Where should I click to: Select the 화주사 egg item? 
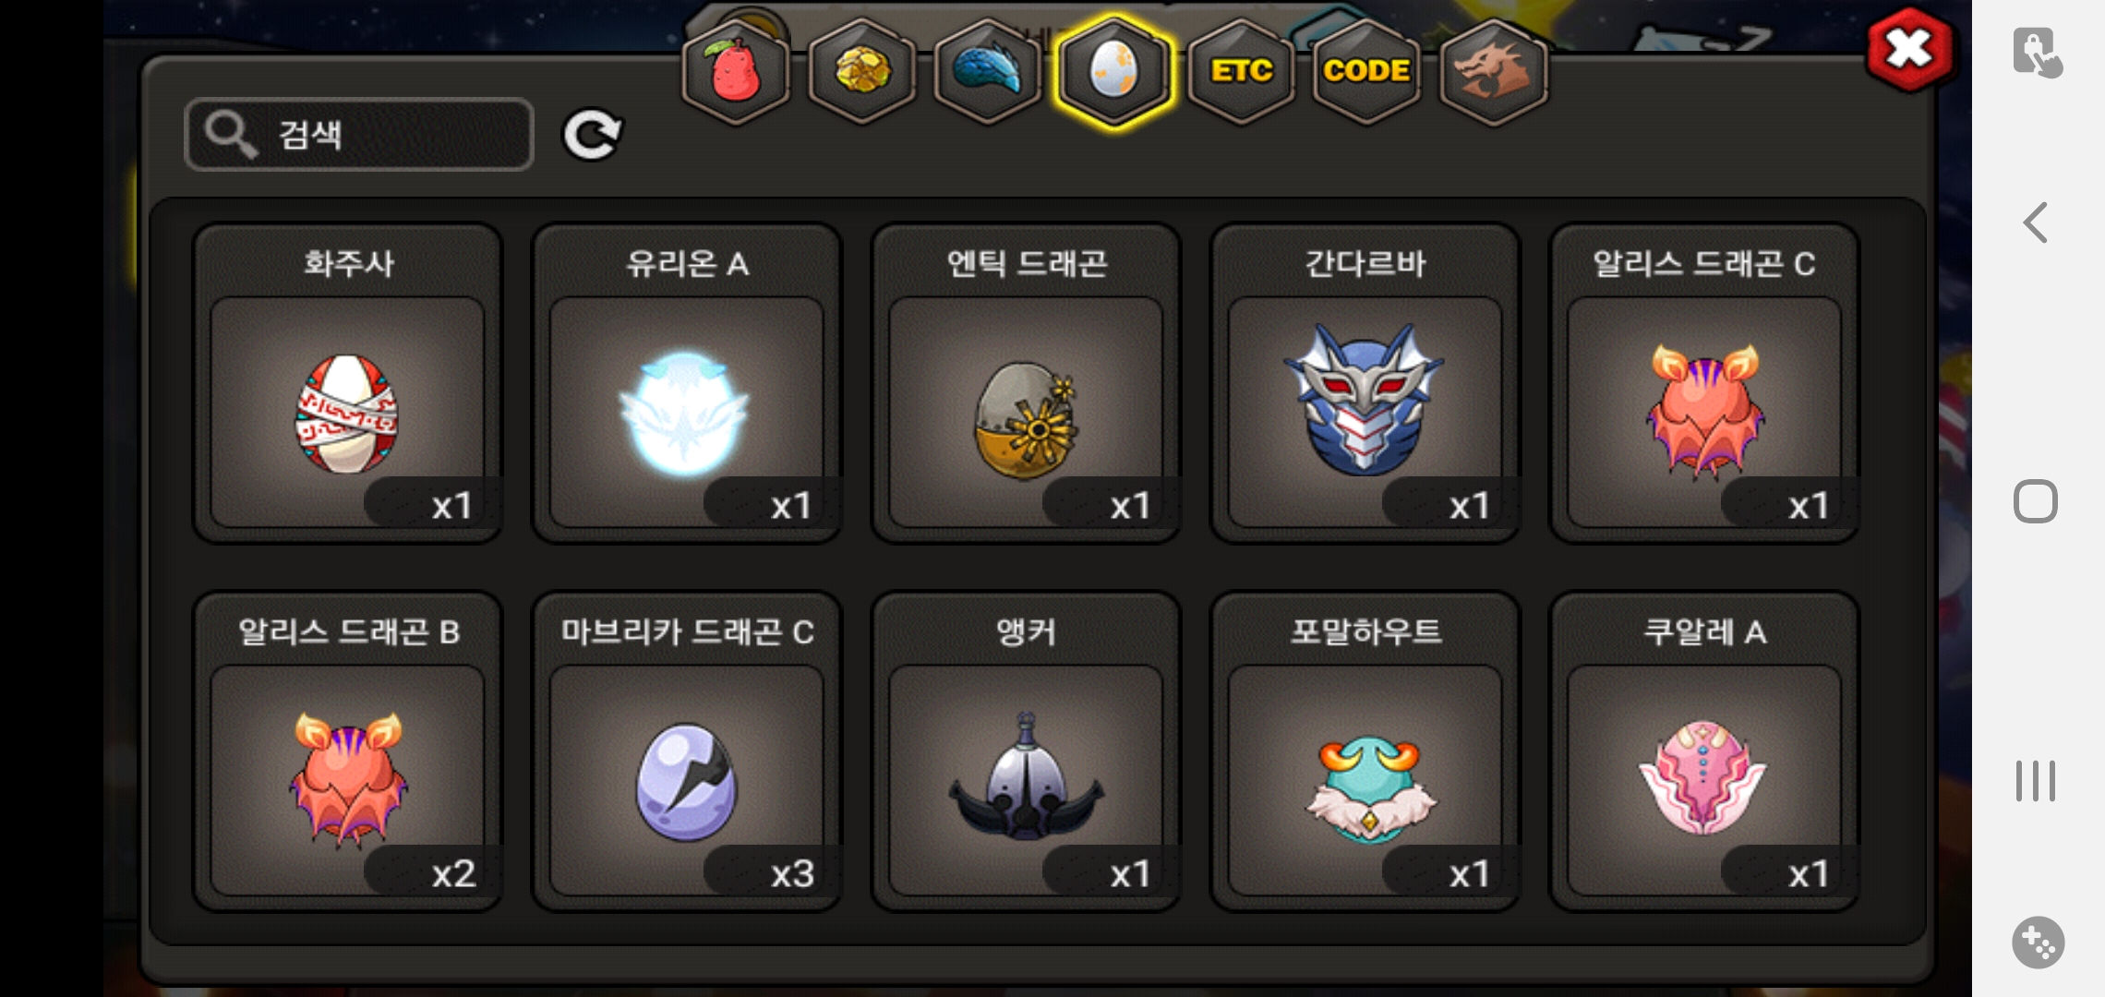tap(347, 383)
